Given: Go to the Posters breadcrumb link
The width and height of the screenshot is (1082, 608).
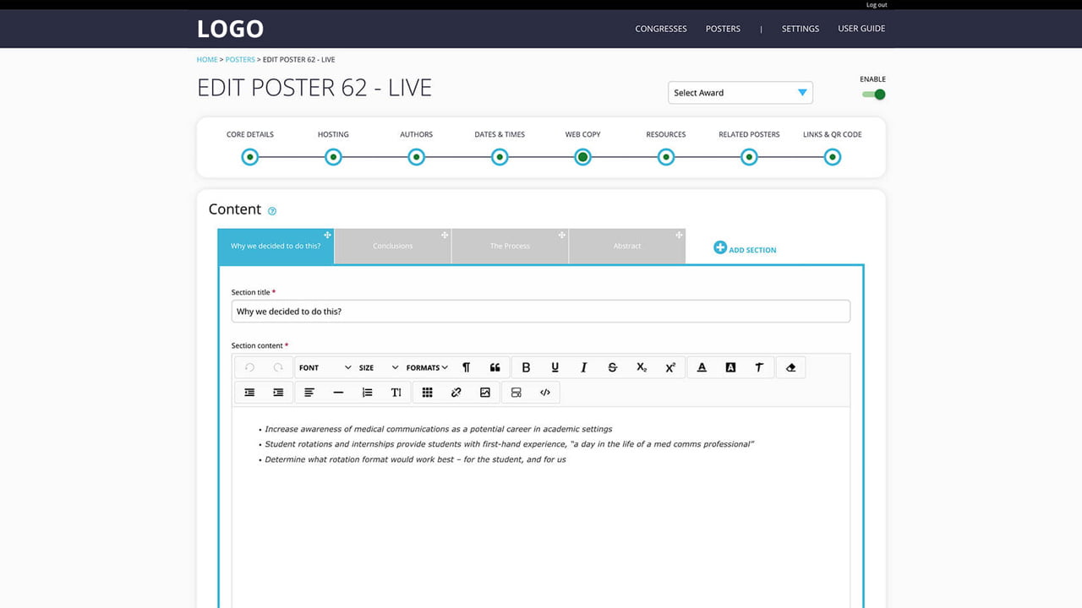Looking at the screenshot, I should click(240, 60).
